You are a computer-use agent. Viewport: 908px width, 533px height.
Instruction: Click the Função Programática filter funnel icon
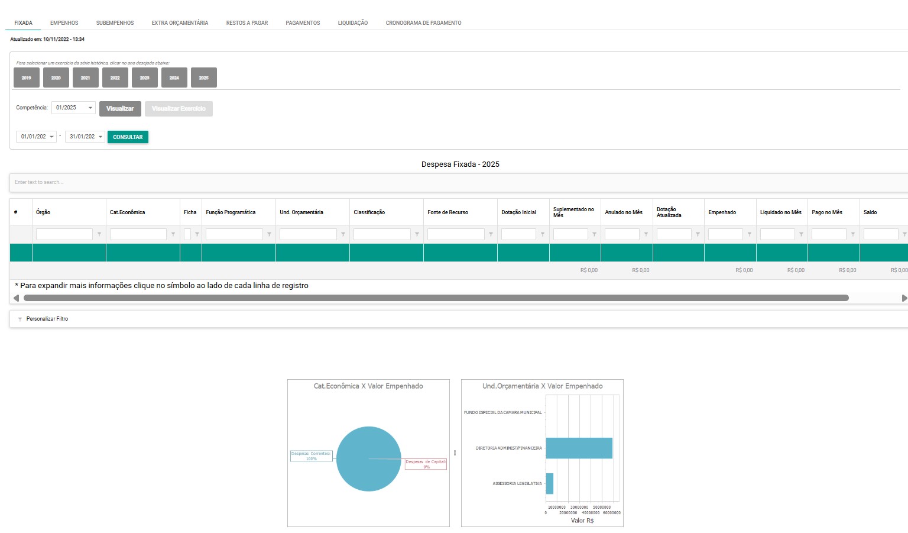[270, 234]
